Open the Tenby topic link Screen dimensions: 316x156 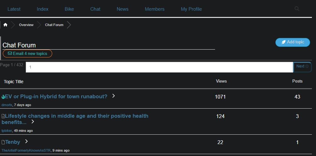click(13, 142)
